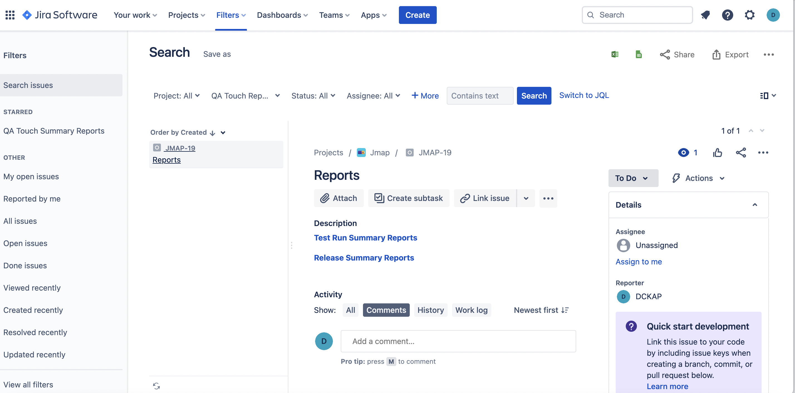Viewport: 795px width, 393px height.
Task: Open issue actions three-dot menu
Action: point(763,153)
